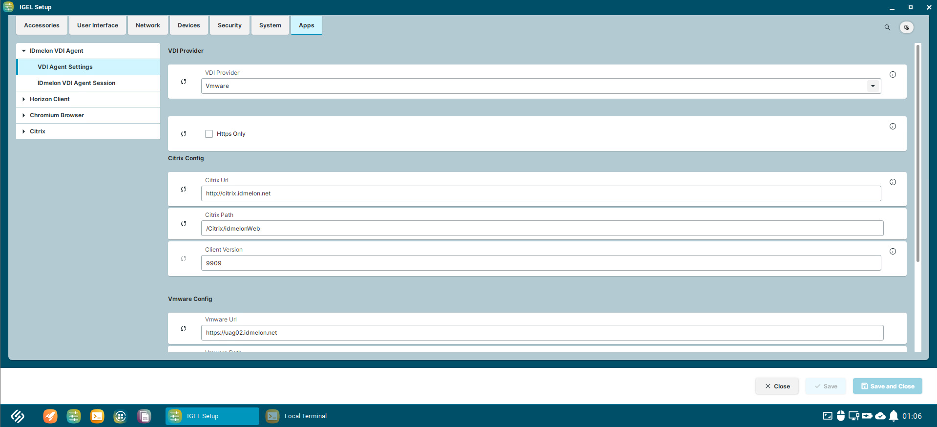
Task: Switch to the Security tab
Action: 229,25
